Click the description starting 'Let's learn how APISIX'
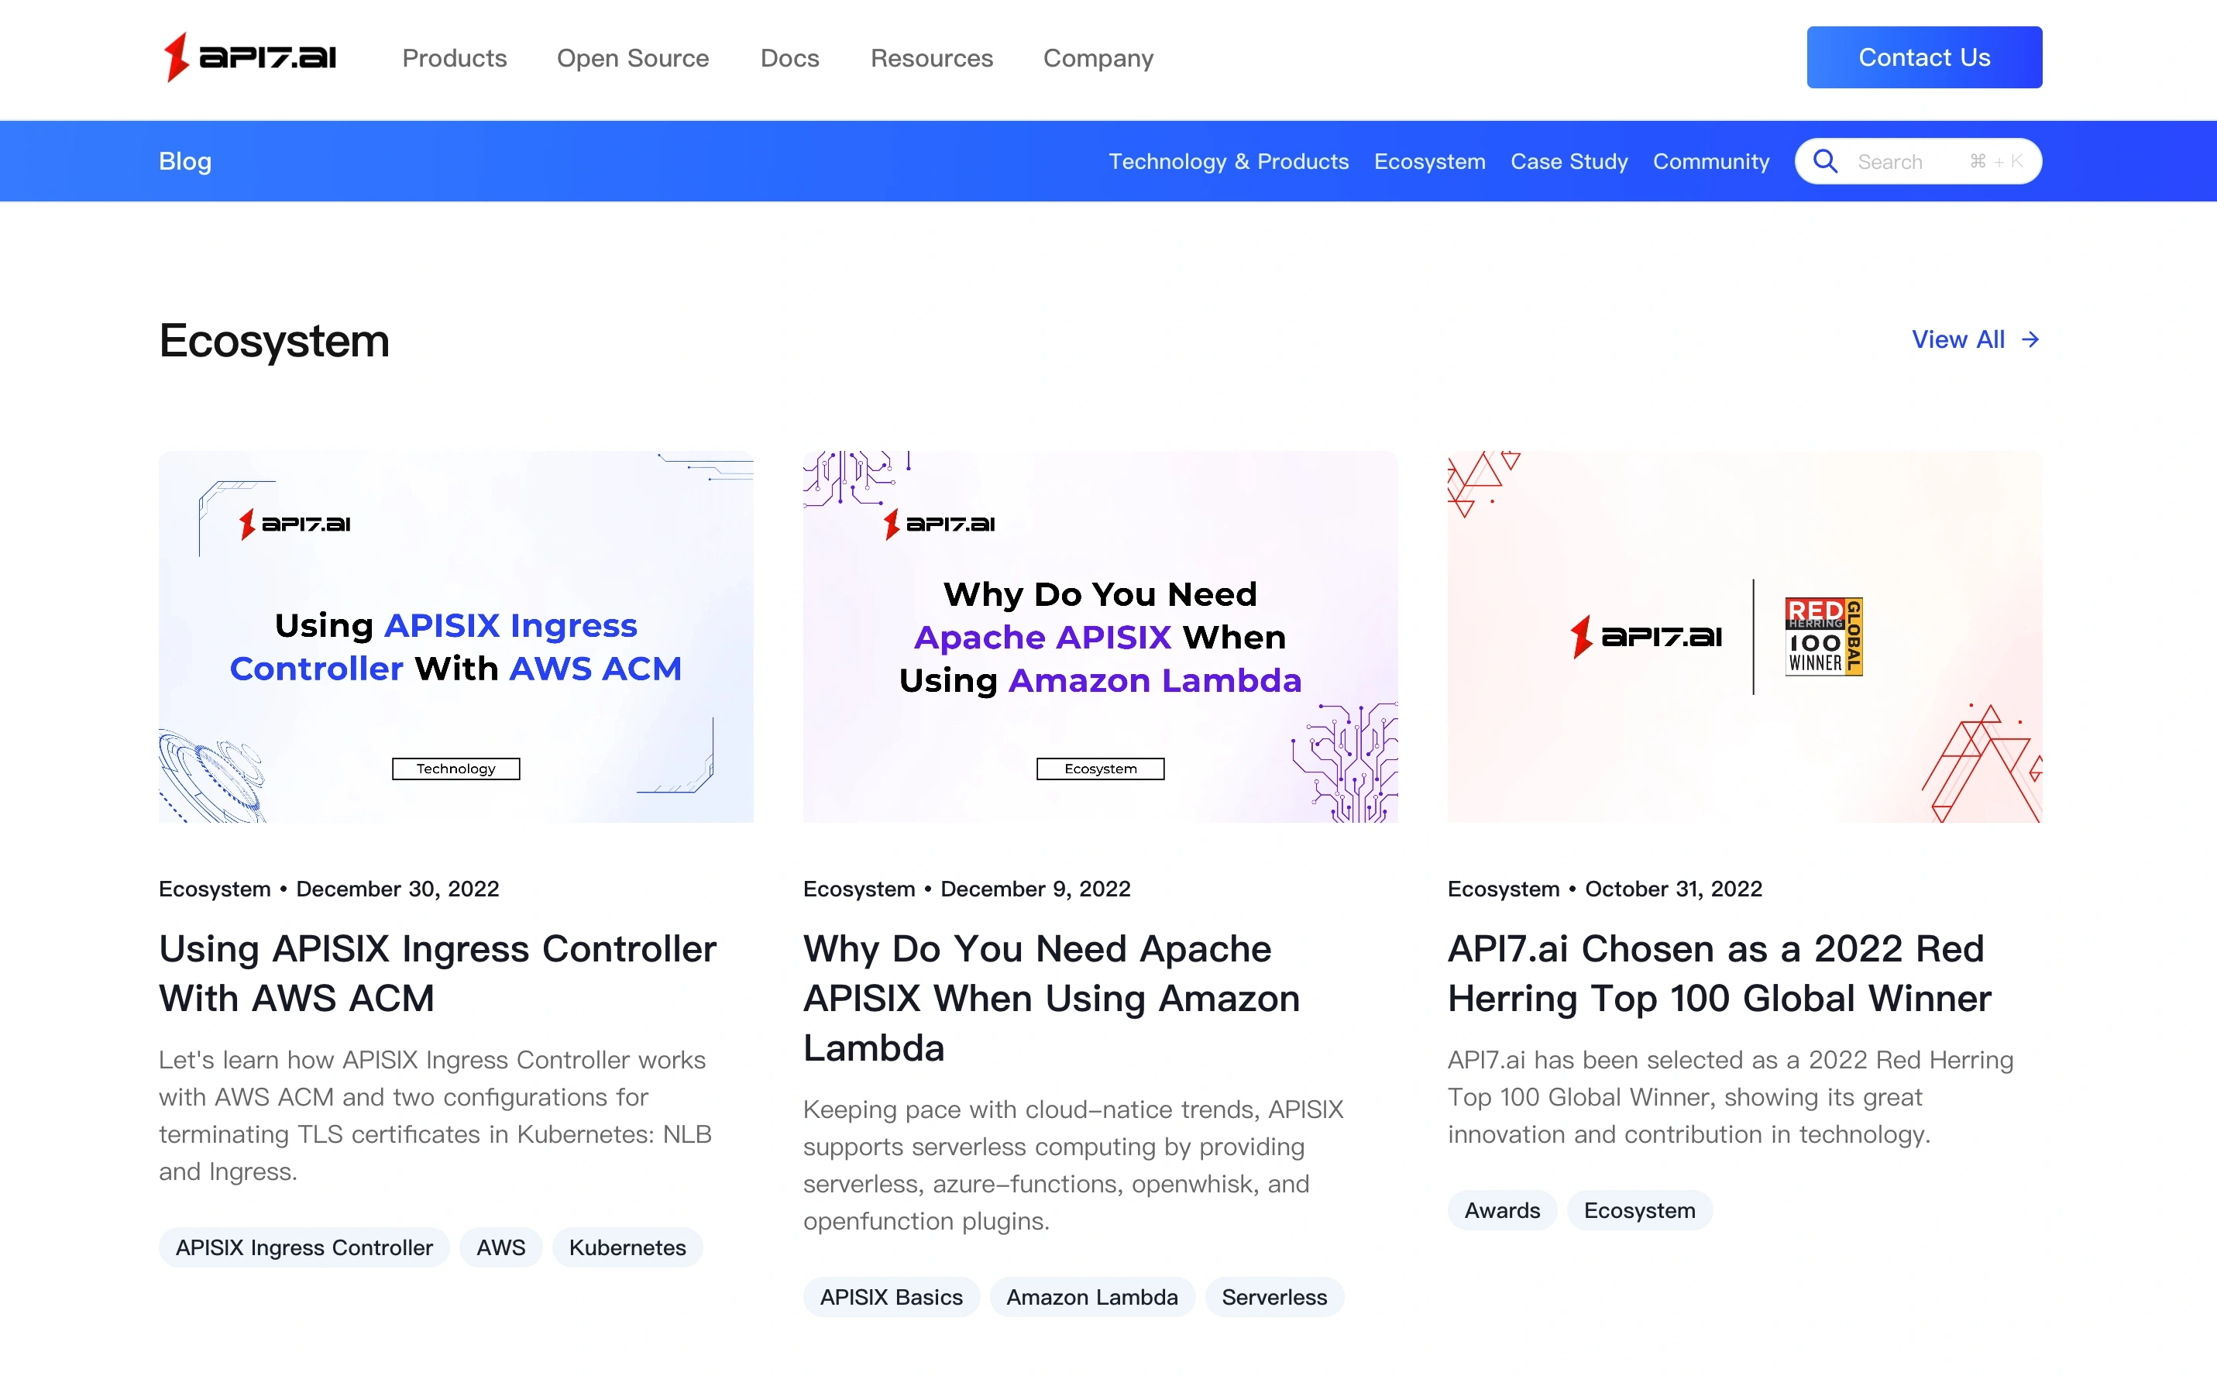The image size is (2217, 1376). point(435,1115)
